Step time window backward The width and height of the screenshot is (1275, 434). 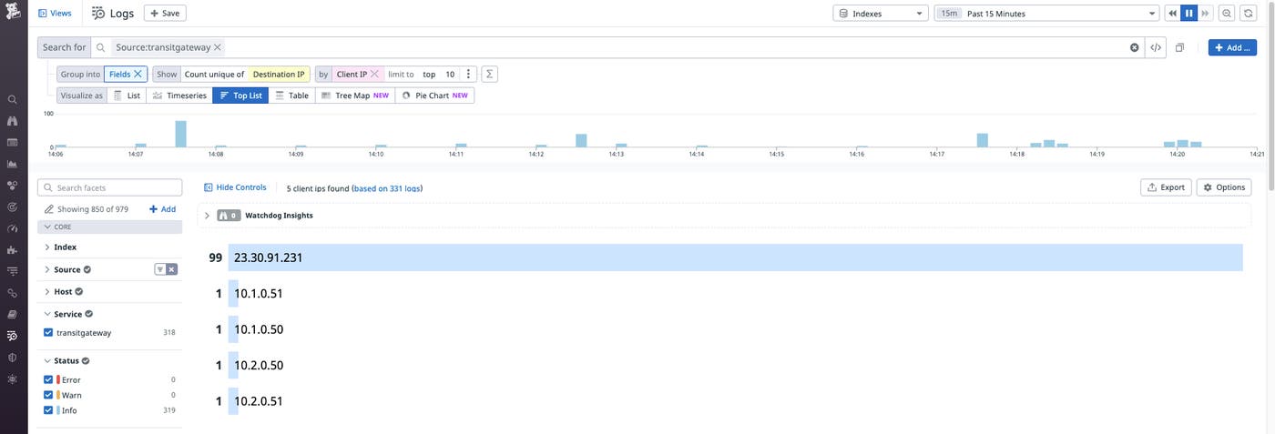coord(1173,14)
